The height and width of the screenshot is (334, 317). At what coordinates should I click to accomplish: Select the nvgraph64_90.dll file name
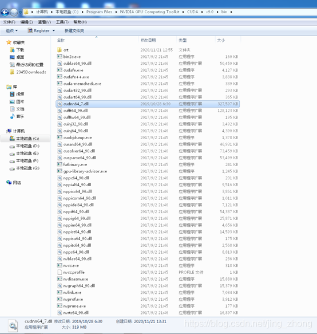point(79,286)
